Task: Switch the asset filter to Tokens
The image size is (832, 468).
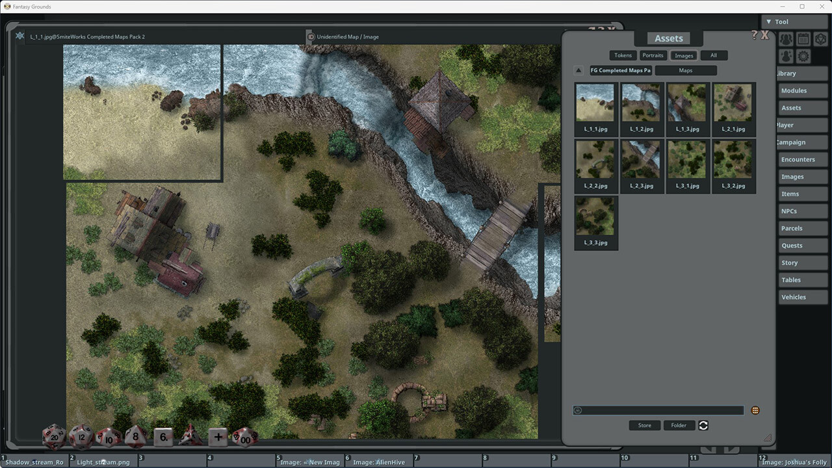Action: pyautogui.click(x=623, y=55)
